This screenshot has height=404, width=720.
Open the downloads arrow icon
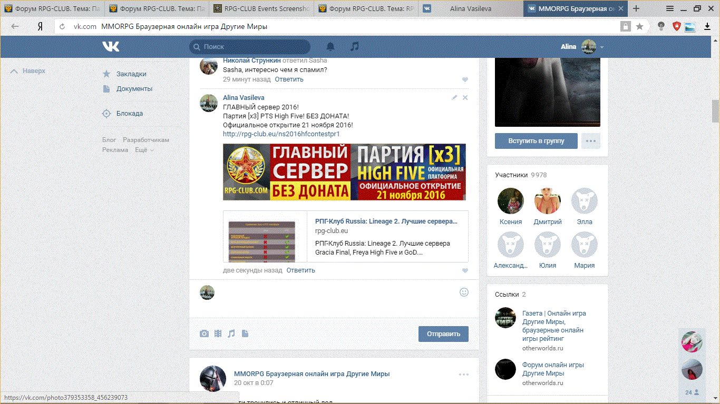coord(707,26)
